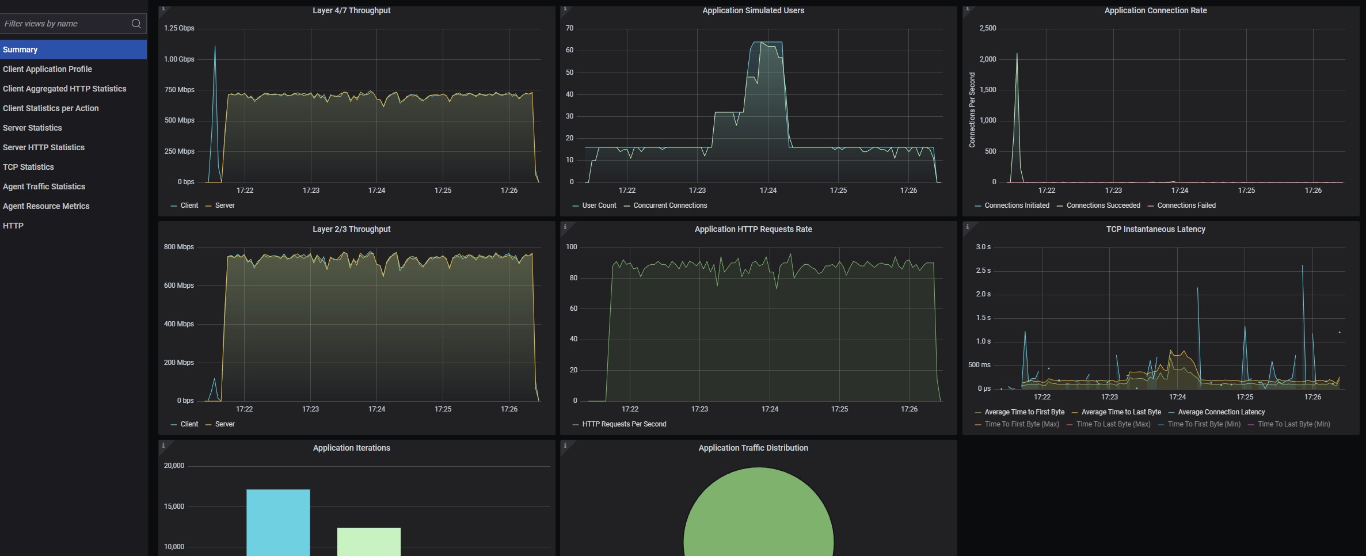Open the TCP Instantaneous Latency title menu
This screenshot has height=556, width=1366.
pos(1155,229)
